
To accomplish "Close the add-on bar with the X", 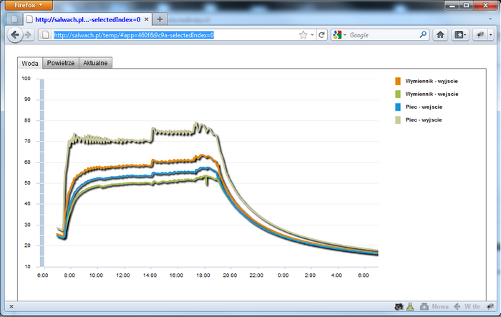I will click(11, 306).
